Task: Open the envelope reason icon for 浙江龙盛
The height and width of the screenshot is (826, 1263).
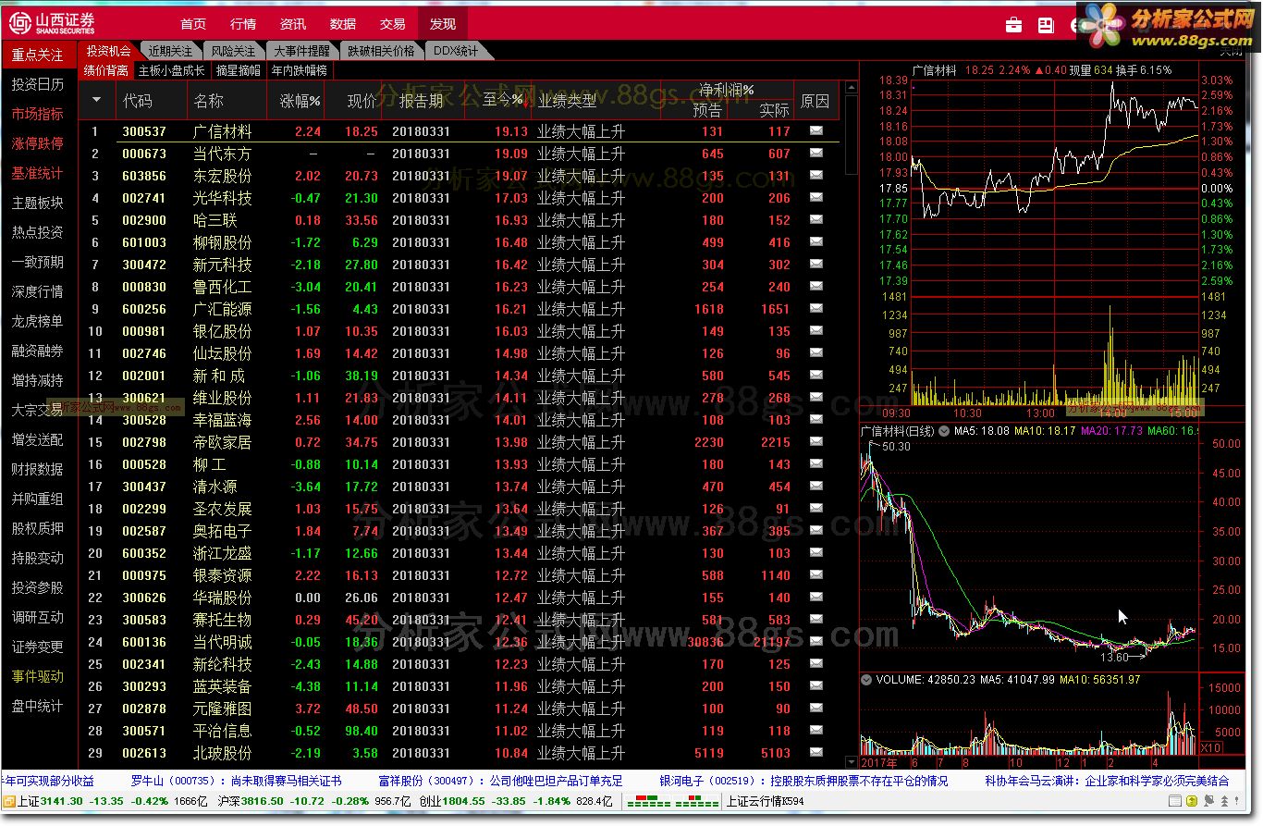Action: 815,553
